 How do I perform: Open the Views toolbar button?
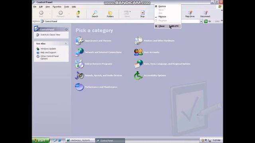click(x=127, y=14)
